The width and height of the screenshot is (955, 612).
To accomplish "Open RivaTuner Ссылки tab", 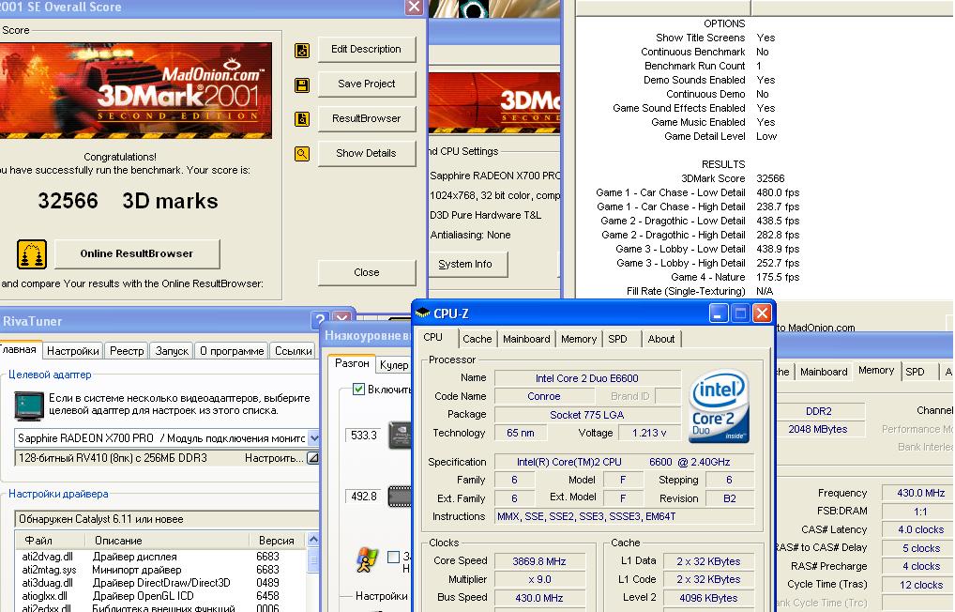I will [293, 351].
